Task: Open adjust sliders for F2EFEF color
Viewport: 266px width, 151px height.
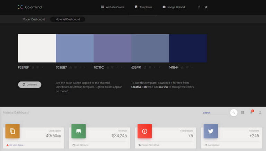Action: pyautogui.click(x=37, y=67)
